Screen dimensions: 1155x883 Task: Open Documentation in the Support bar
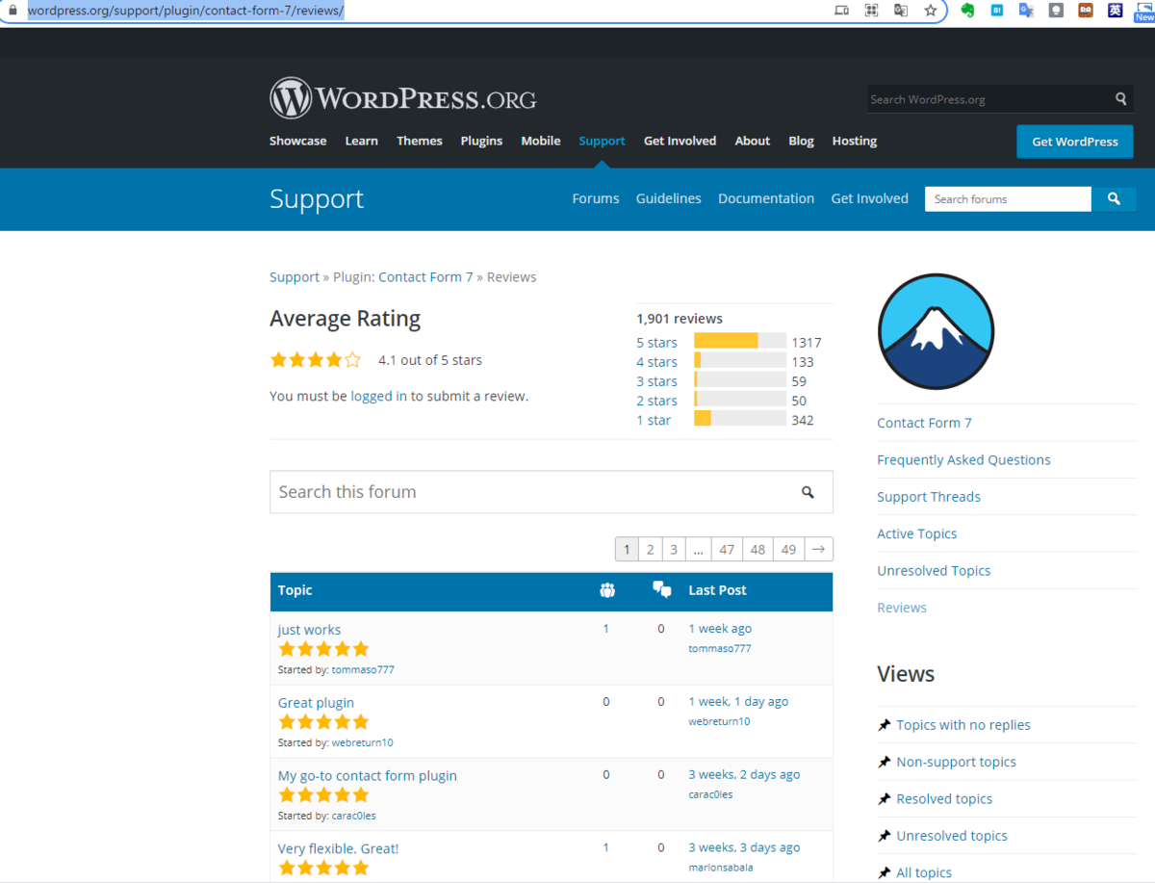(766, 198)
